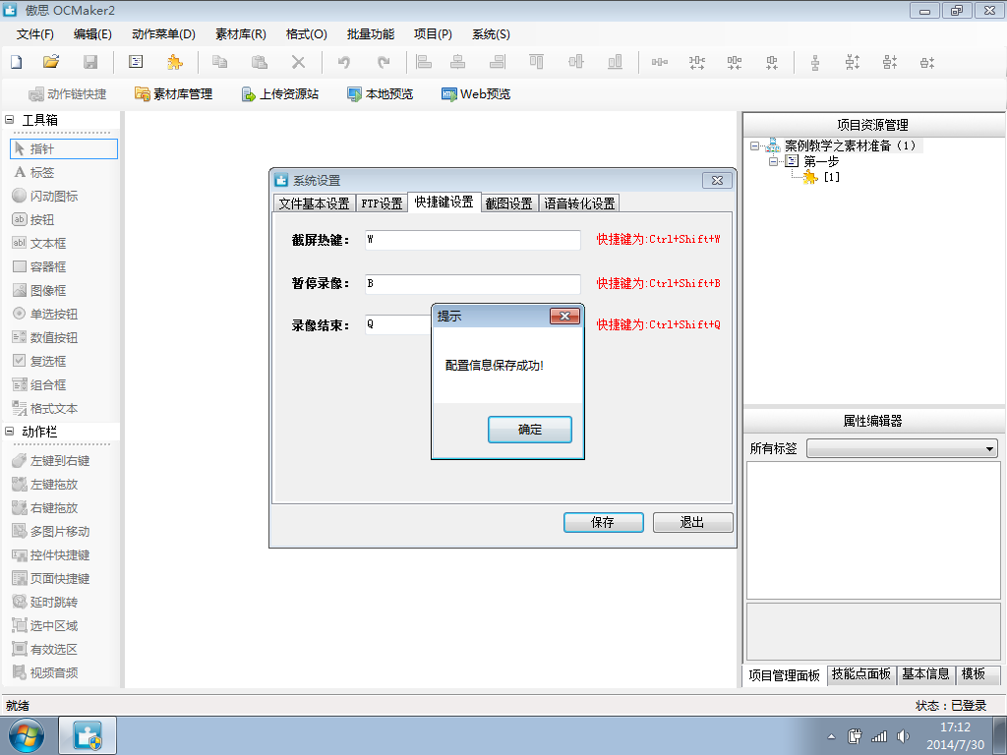Click 本地预览 toolbar button
The image size is (1007, 755).
[x=381, y=94]
